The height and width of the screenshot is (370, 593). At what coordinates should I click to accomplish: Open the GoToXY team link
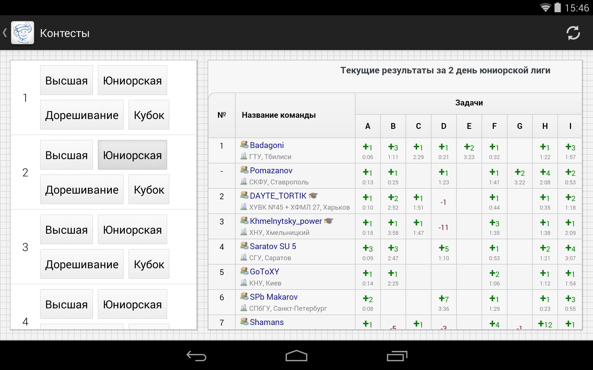[x=264, y=272]
